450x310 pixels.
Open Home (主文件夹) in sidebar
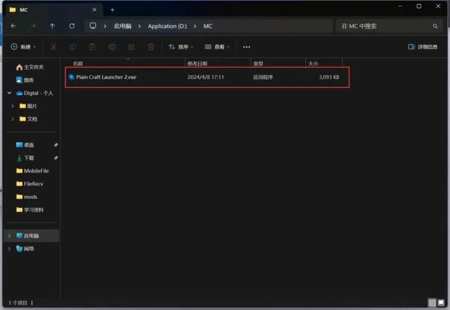click(30, 67)
